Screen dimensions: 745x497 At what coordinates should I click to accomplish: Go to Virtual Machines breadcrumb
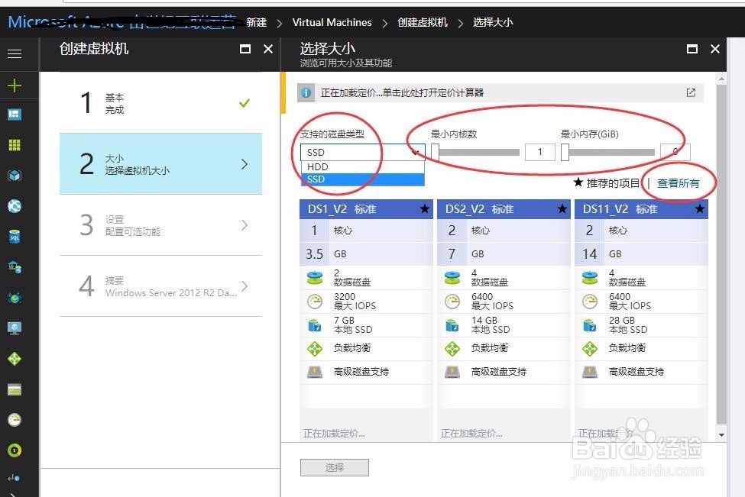332,22
